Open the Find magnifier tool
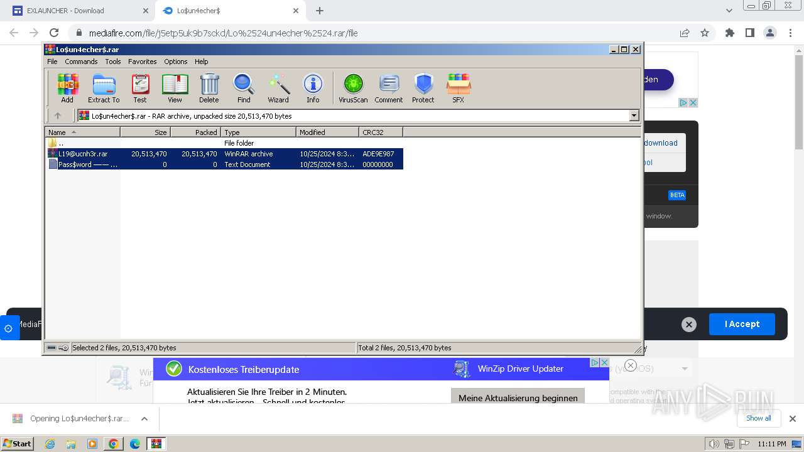The height and width of the screenshot is (452, 804). pos(244,88)
